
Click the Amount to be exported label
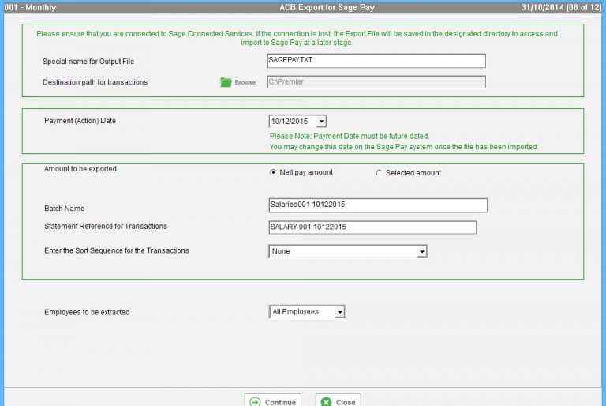pyautogui.click(x=80, y=169)
